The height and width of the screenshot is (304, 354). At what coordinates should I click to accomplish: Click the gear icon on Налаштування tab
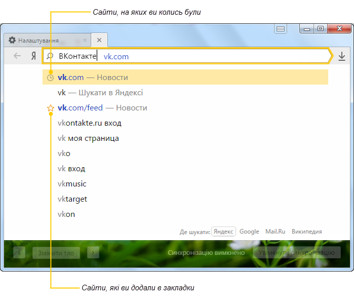coord(12,40)
